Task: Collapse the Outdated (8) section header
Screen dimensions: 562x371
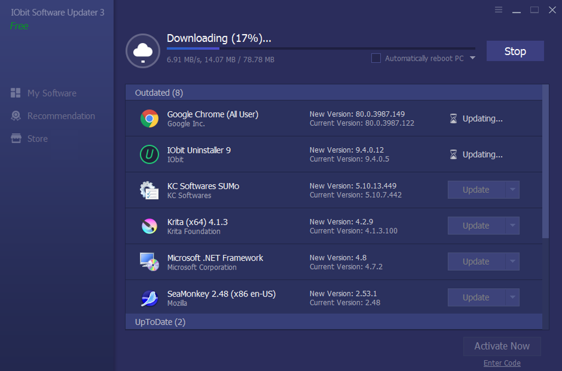Action: click(334, 93)
